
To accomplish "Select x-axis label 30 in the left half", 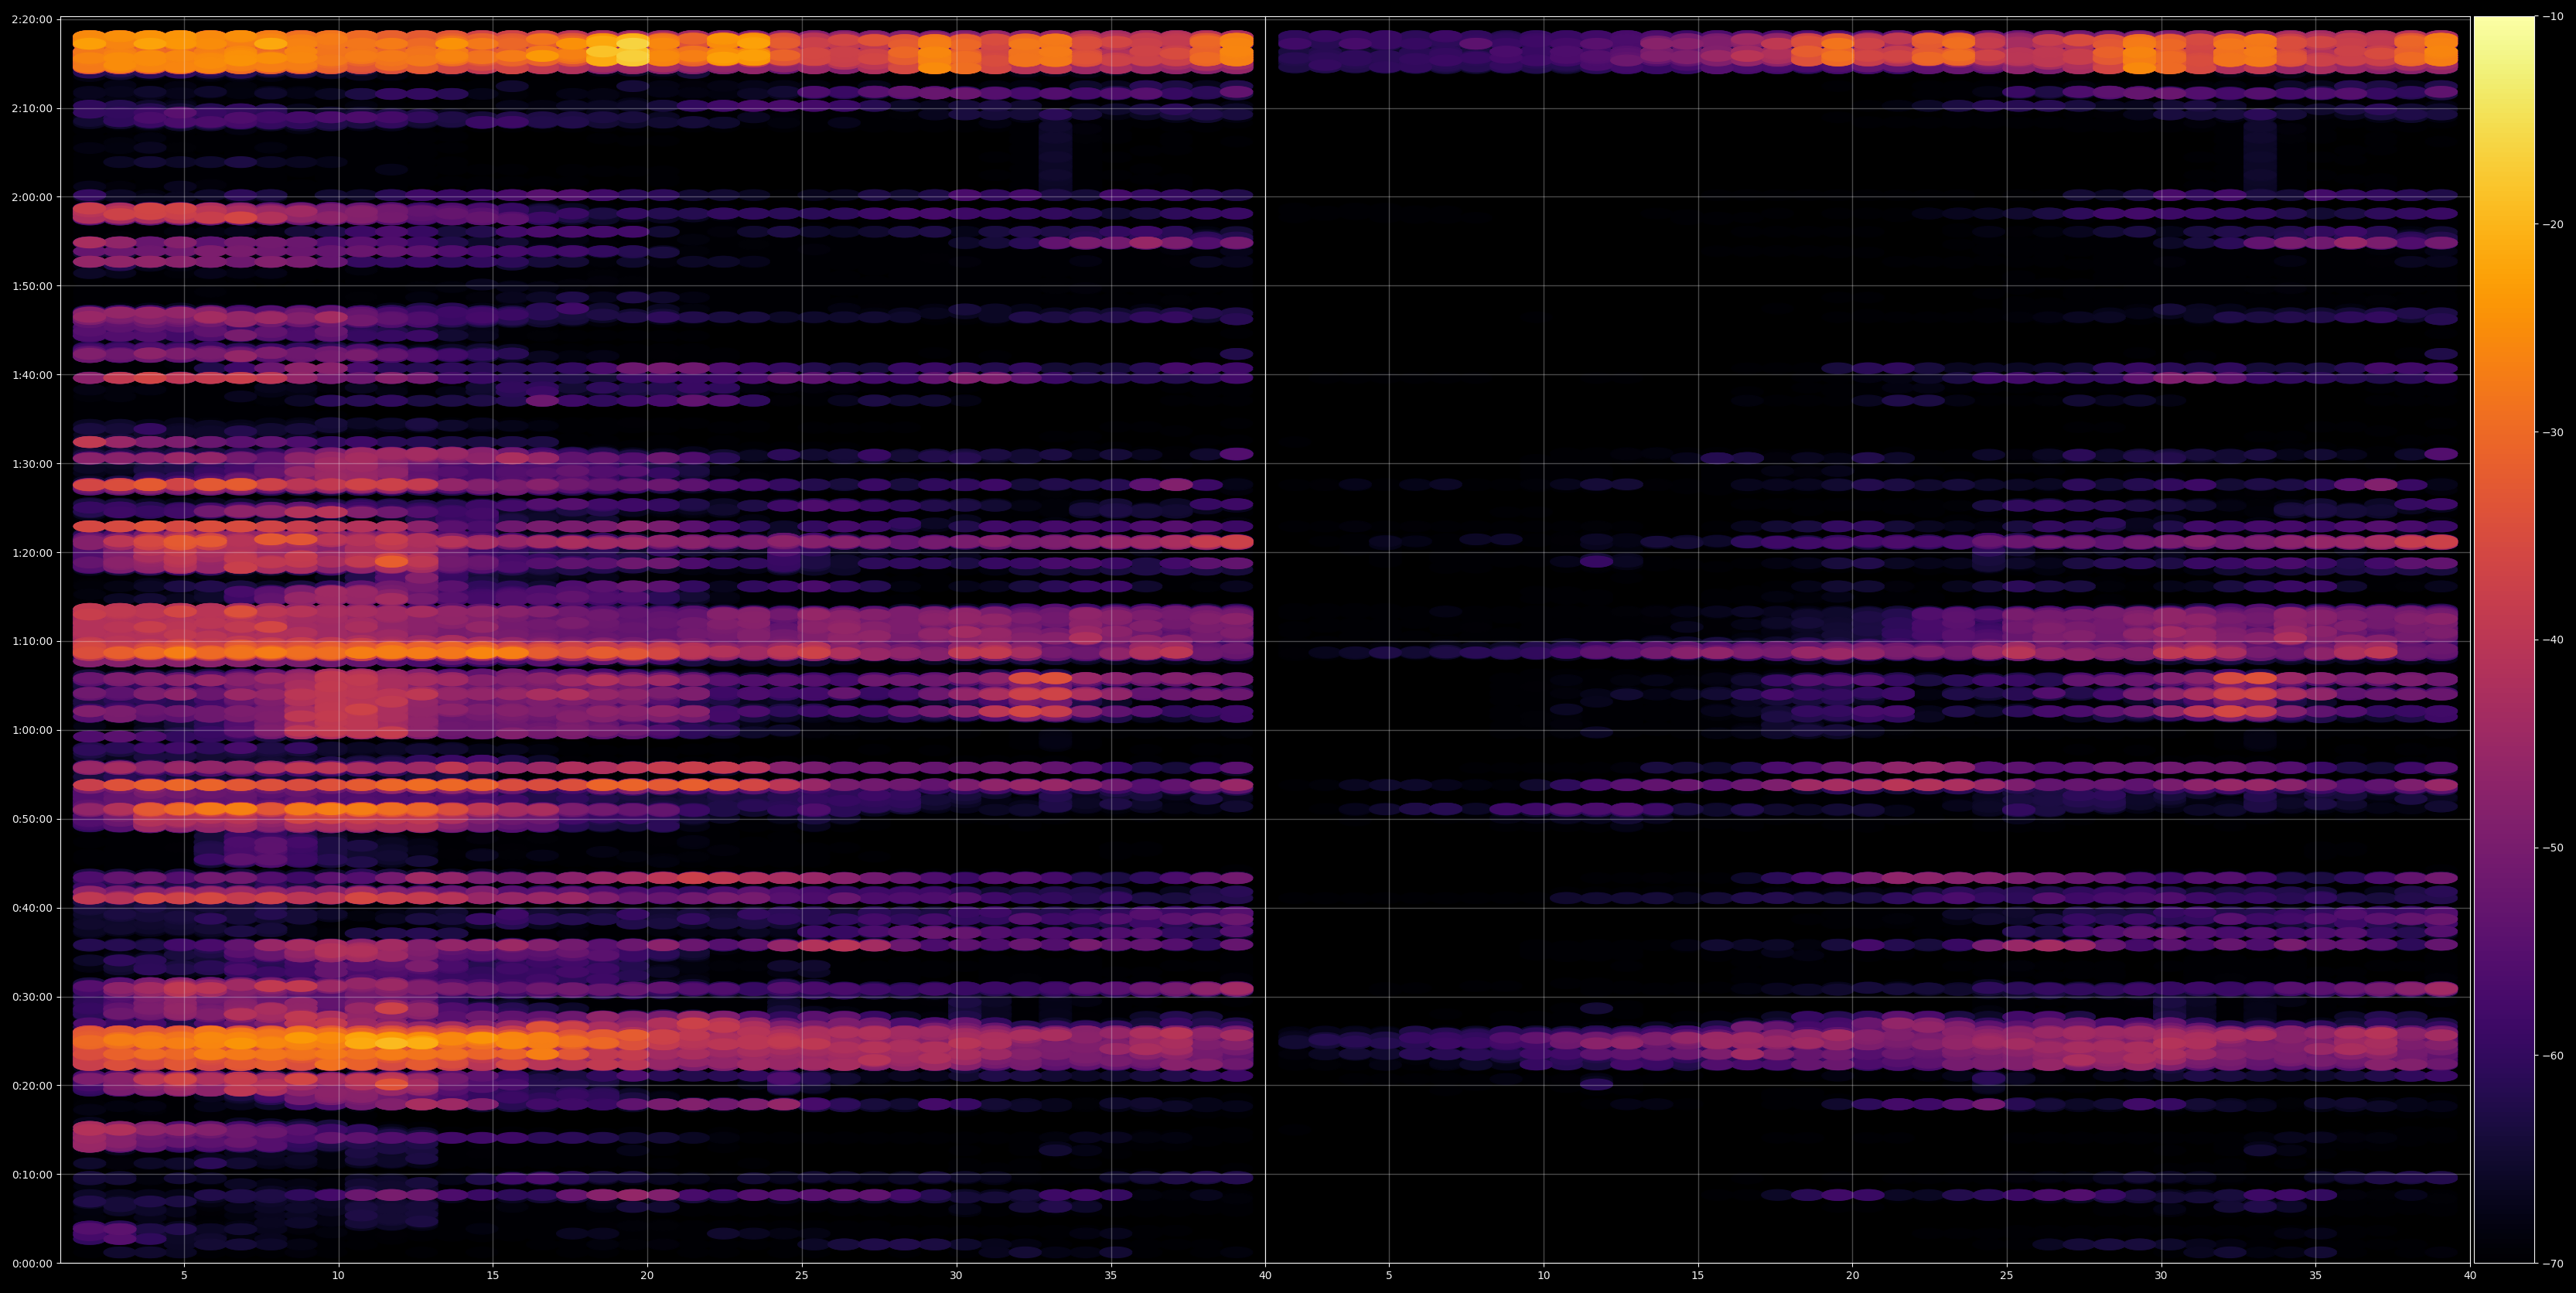I will click(956, 1276).
